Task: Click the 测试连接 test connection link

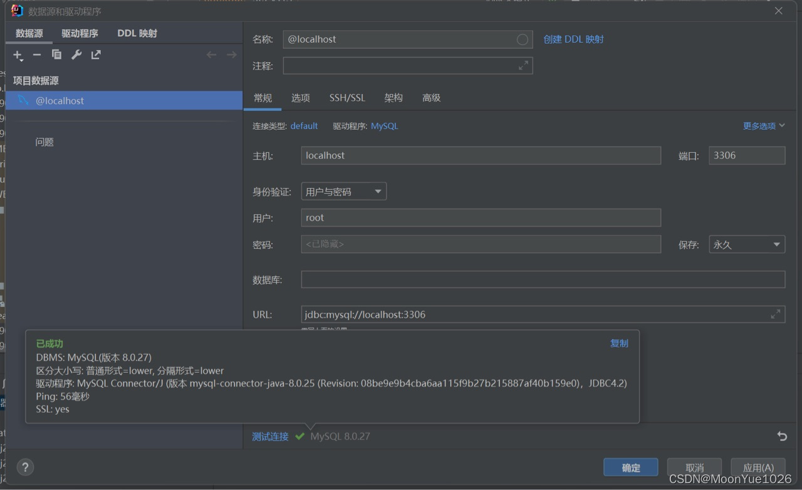Action: pos(270,436)
